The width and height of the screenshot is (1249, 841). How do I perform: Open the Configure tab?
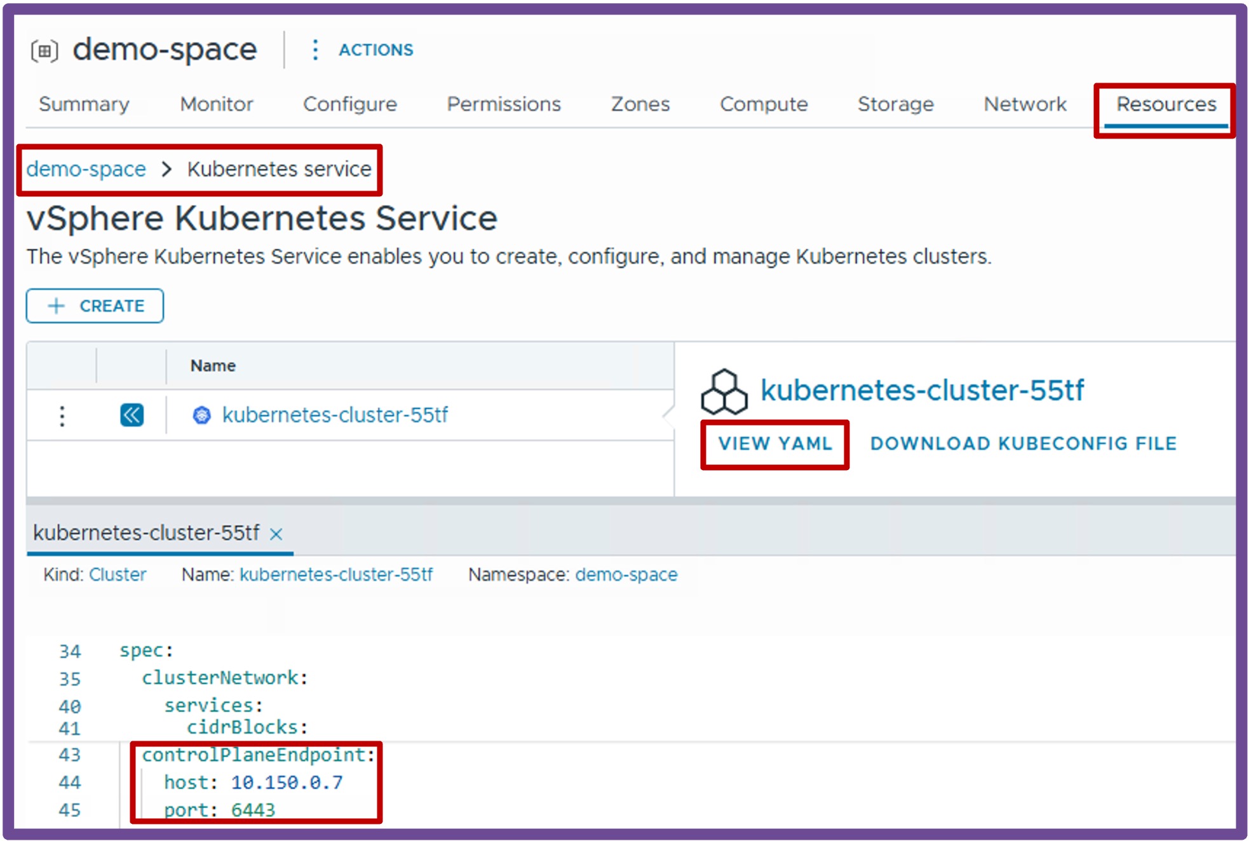tap(350, 104)
